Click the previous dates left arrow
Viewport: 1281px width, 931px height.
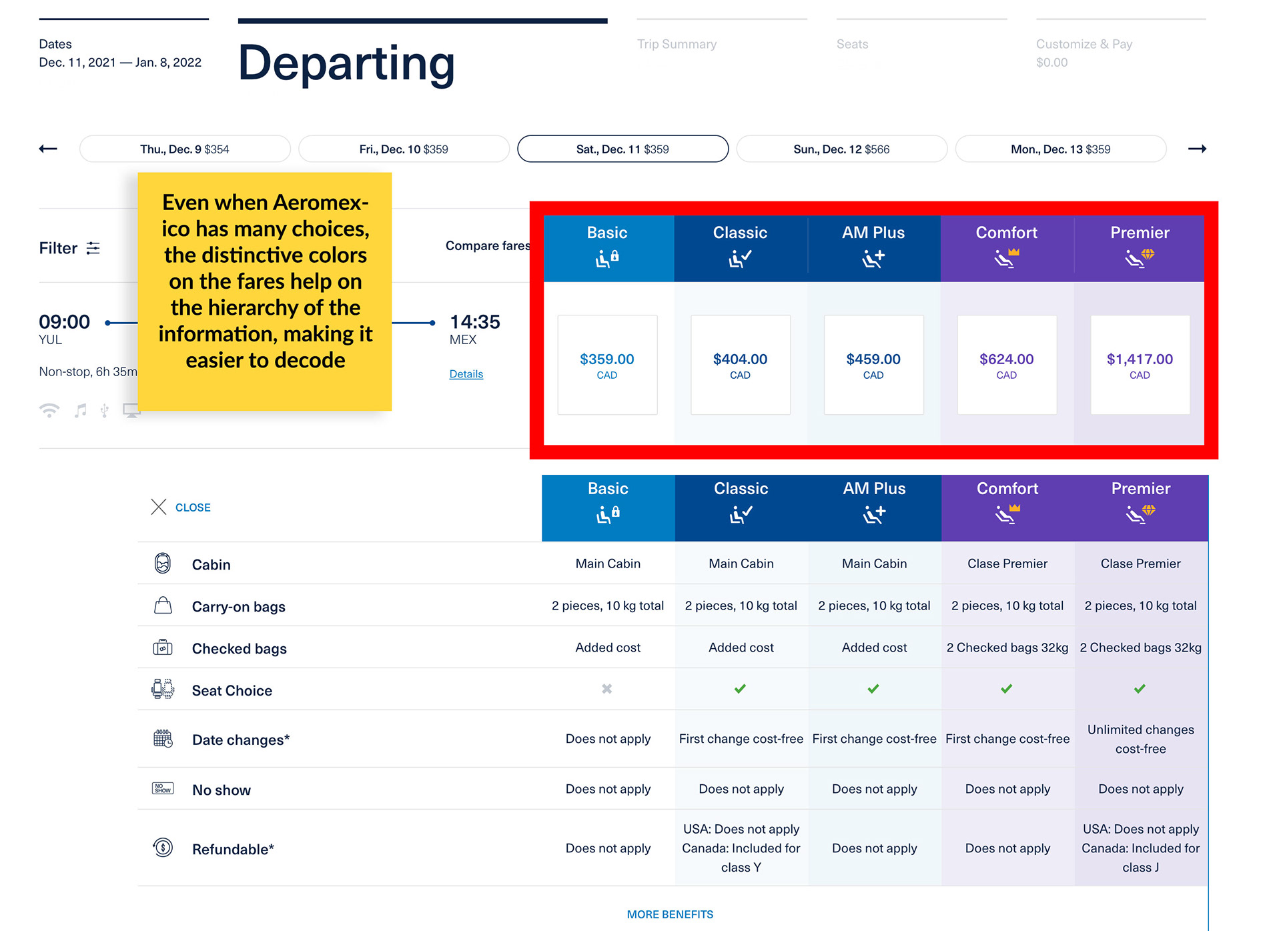pyautogui.click(x=48, y=149)
